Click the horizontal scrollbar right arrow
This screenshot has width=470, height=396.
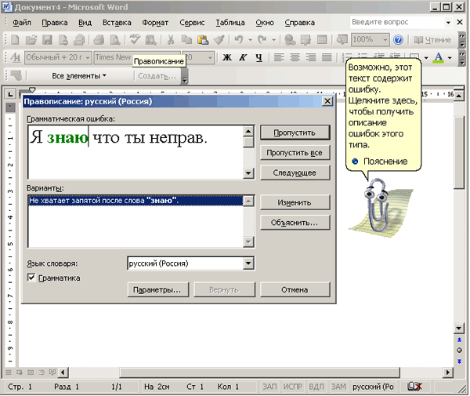click(x=448, y=372)
